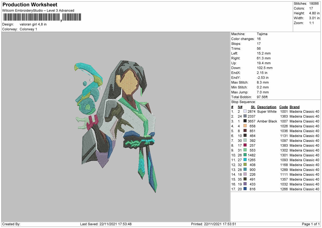
Task: Click the magenta swatch for code 1383
Action: click(245, 145)
